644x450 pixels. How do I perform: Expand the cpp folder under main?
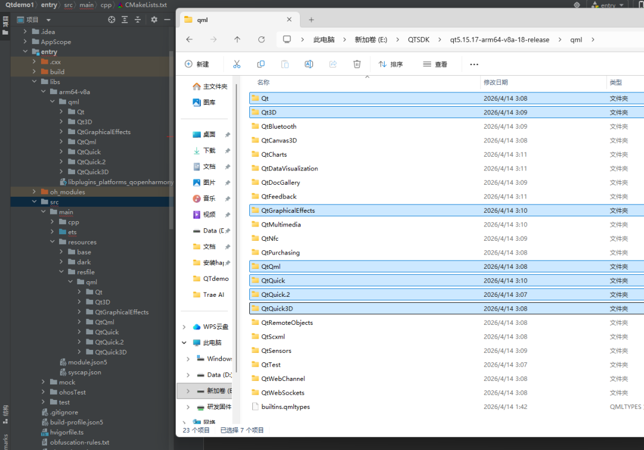point(52,222)
